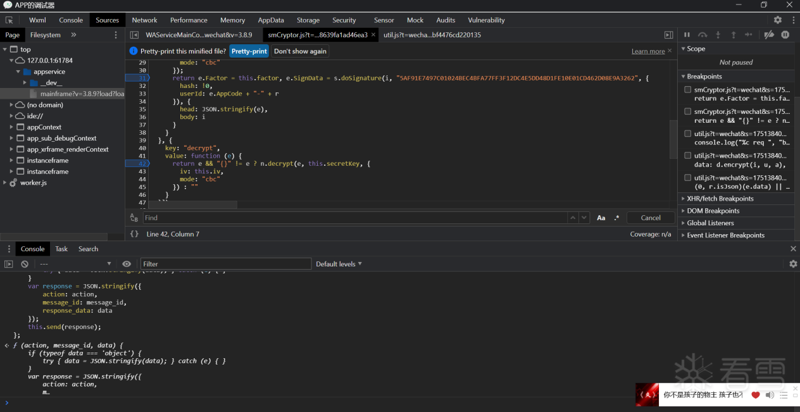Click the inspect element selector icon
The image size is (800, 412).
(9, 20)
